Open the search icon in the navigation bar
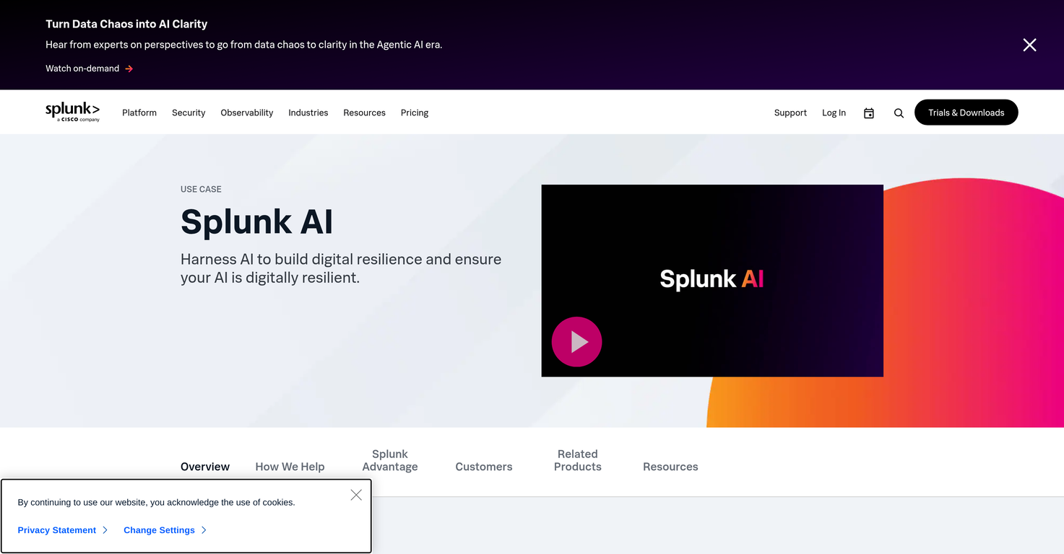1064x554 pixels. point(899,113)
